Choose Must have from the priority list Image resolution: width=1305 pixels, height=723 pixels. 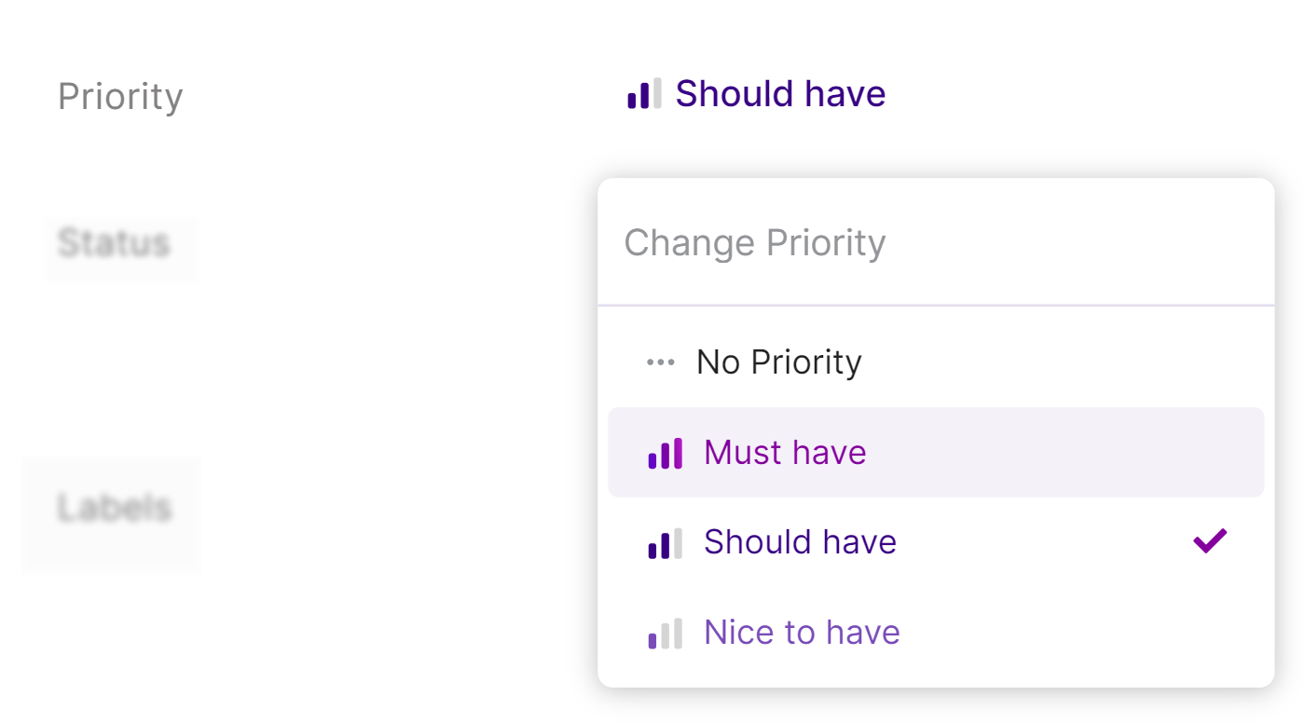[936, 452]
